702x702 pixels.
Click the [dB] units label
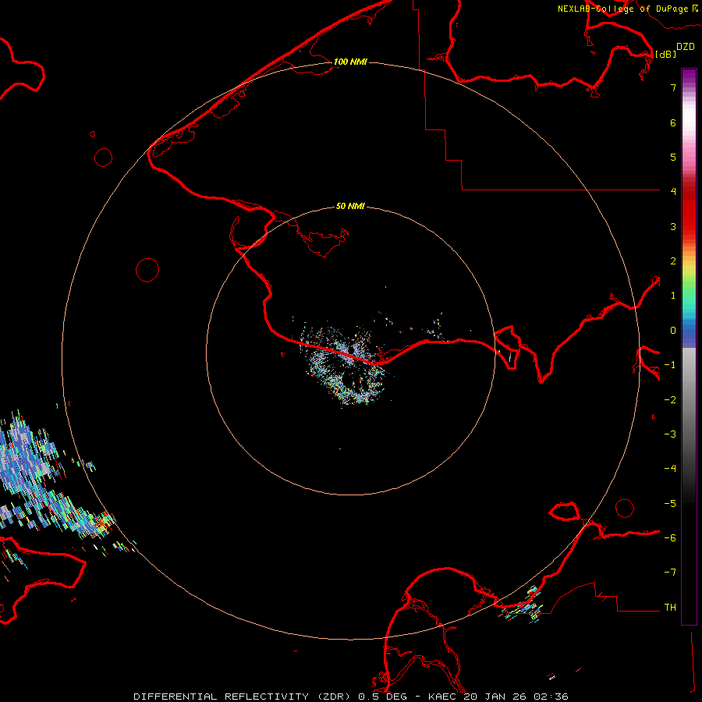pyautogui.click(x=666, y=54)
